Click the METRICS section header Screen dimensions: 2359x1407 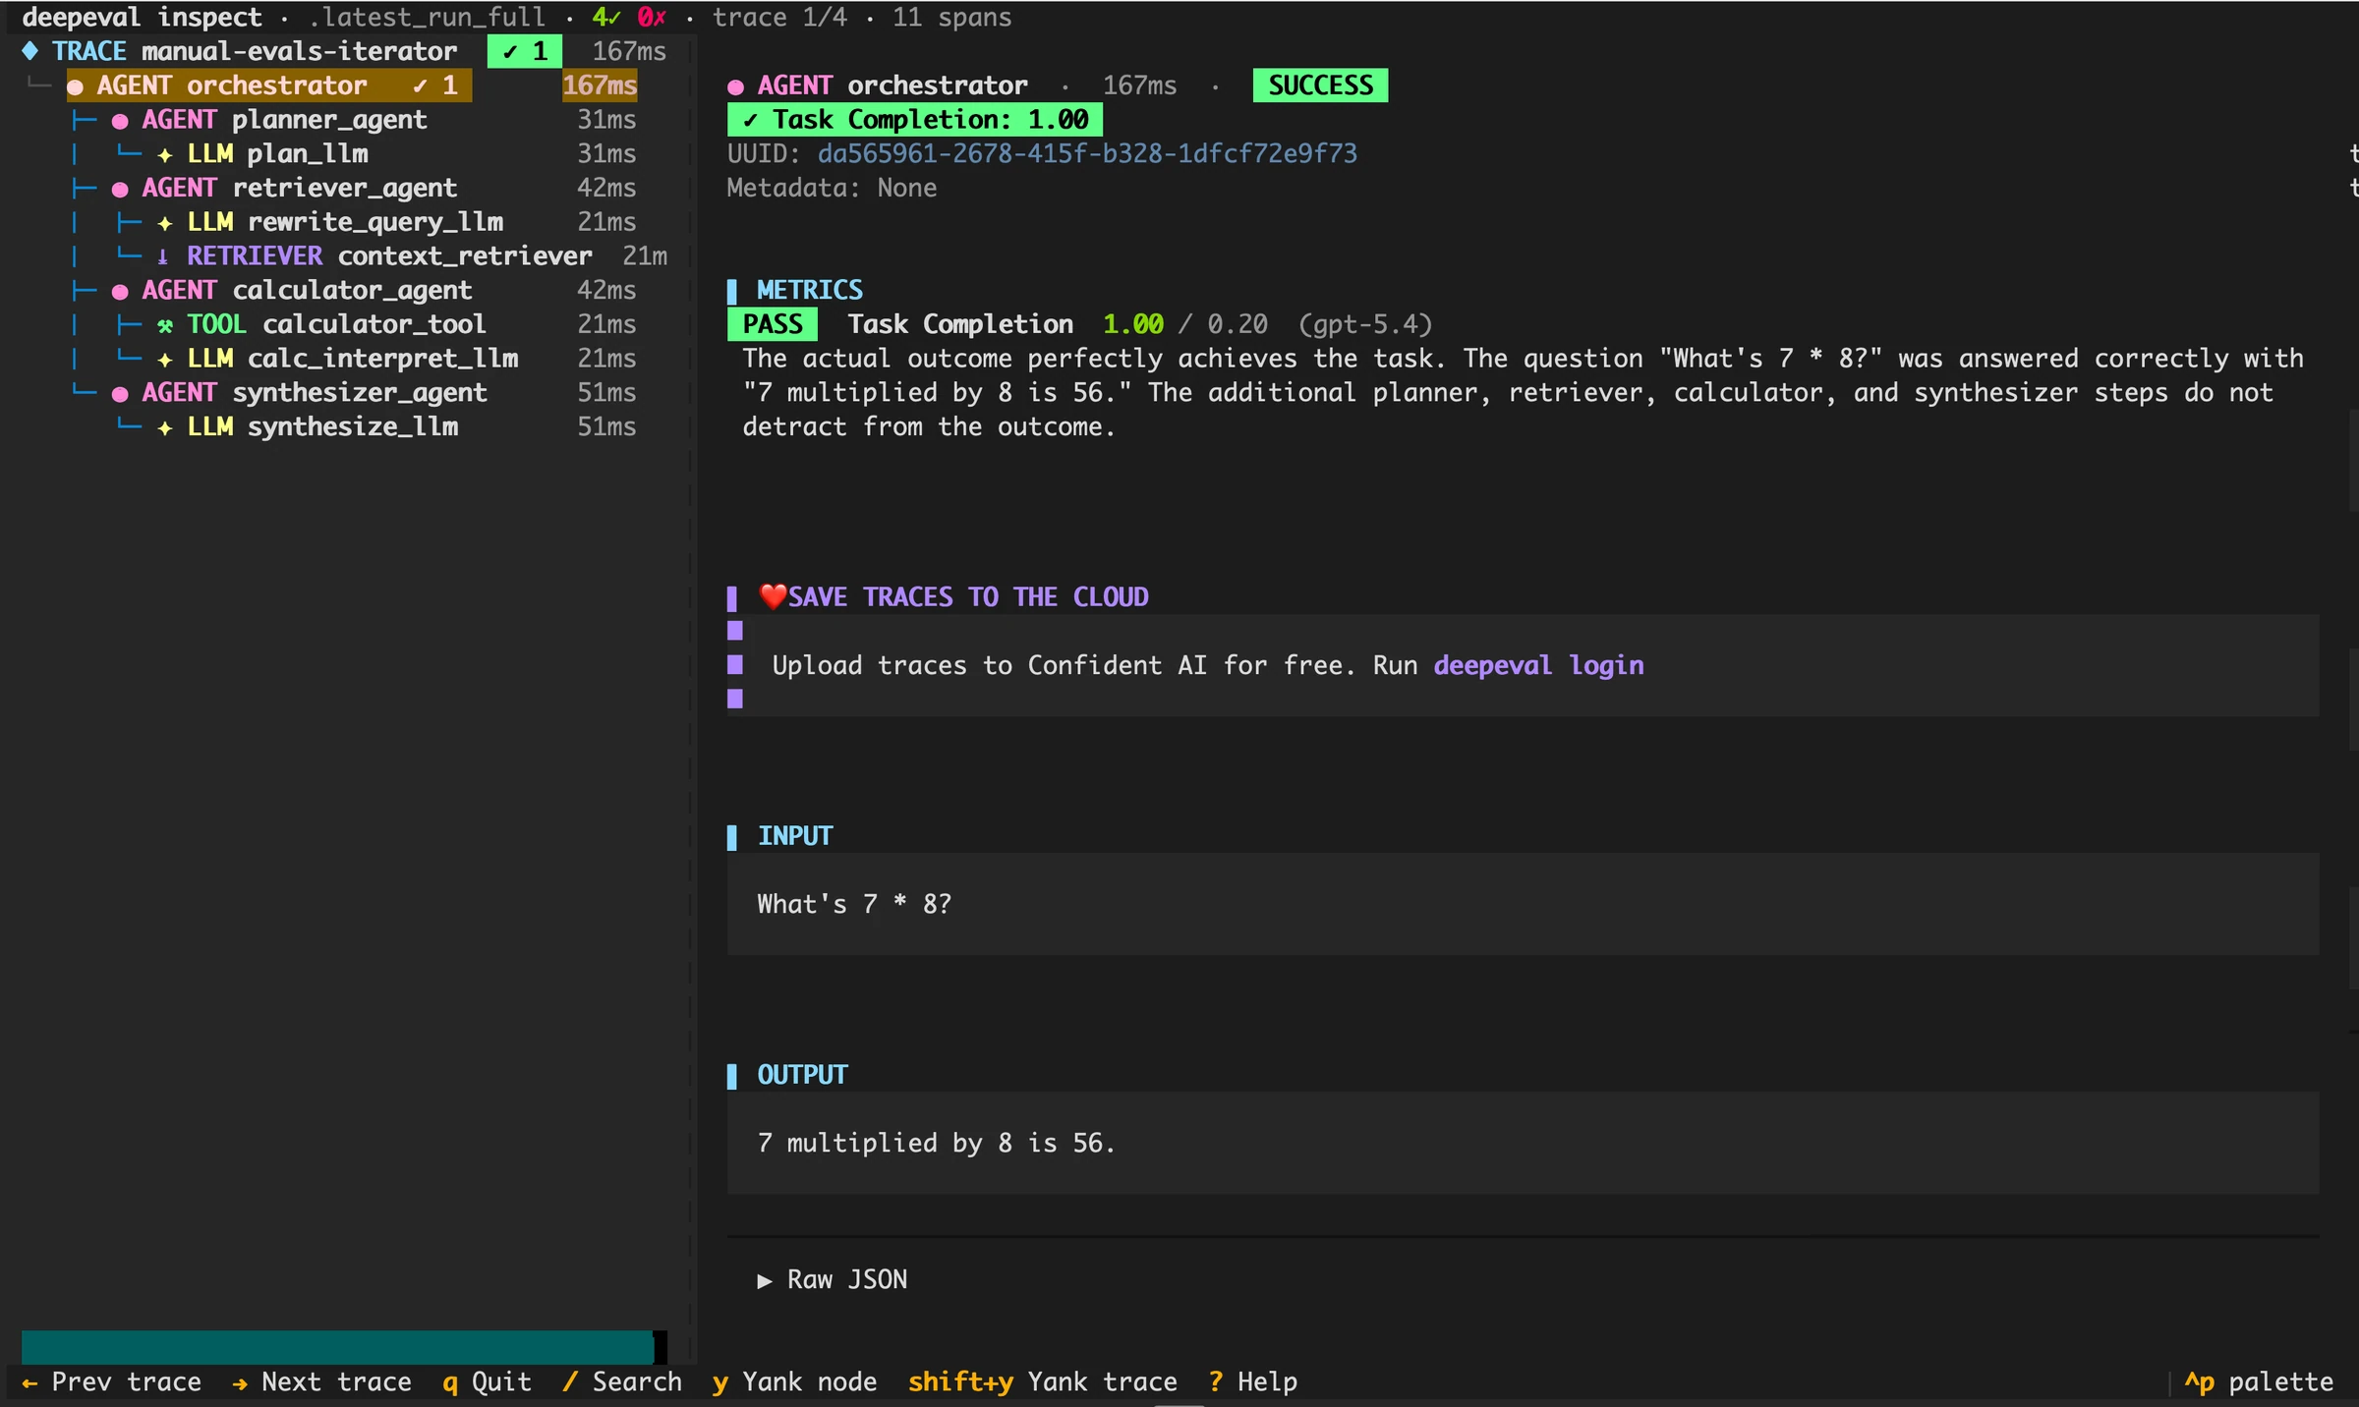(x=810, y=290)
